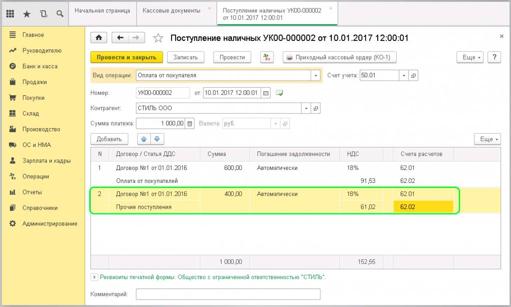Switch to Кассовые документы tab
Screen dimensions: 511x307
[x=172, y=11]
